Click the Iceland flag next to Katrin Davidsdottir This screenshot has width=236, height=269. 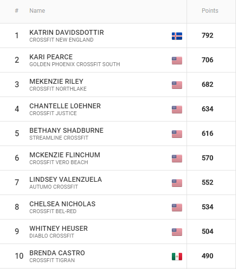pyautogui.click(x=177, y=36)
